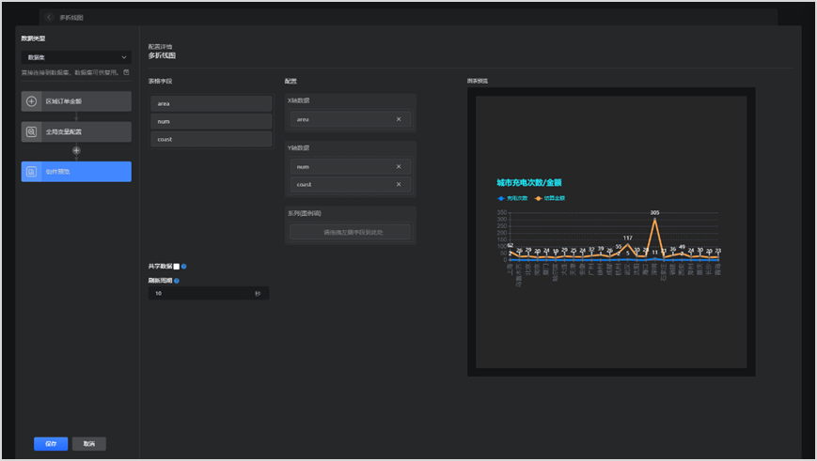Select the highlighted blue preview step
Screen dimensions: 817x461
point(76,172)
